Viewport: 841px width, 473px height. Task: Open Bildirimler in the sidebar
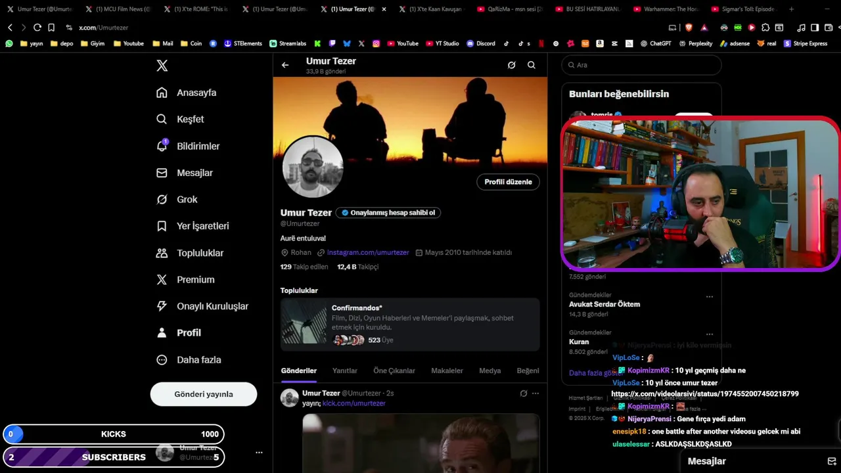click(x=189, y=146)
